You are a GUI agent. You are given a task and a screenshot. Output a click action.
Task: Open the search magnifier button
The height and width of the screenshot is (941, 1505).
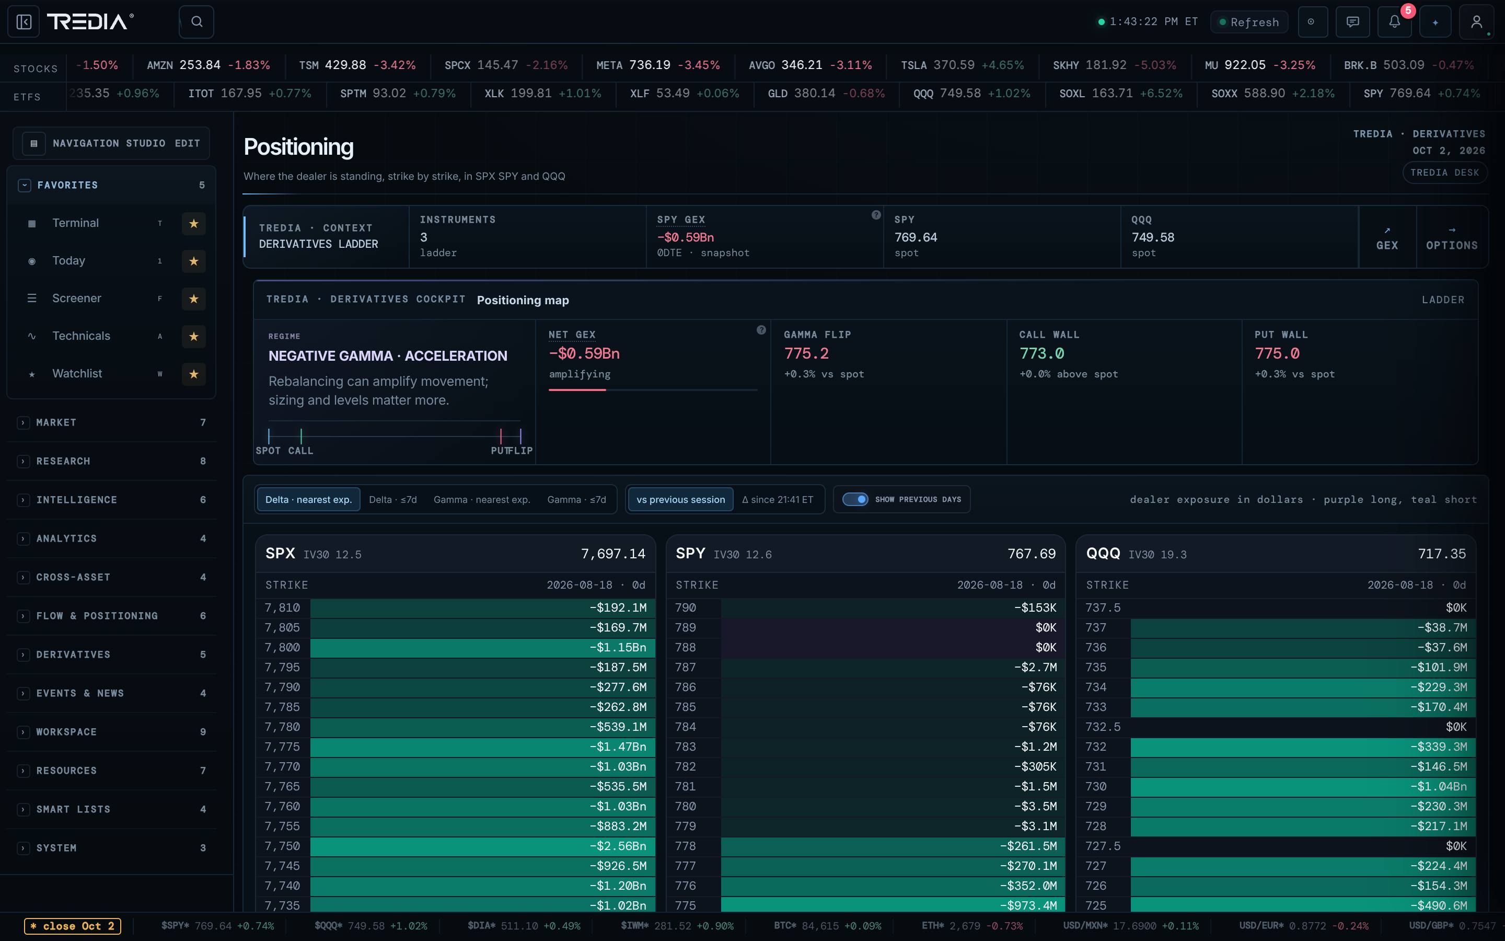(196, 22)
